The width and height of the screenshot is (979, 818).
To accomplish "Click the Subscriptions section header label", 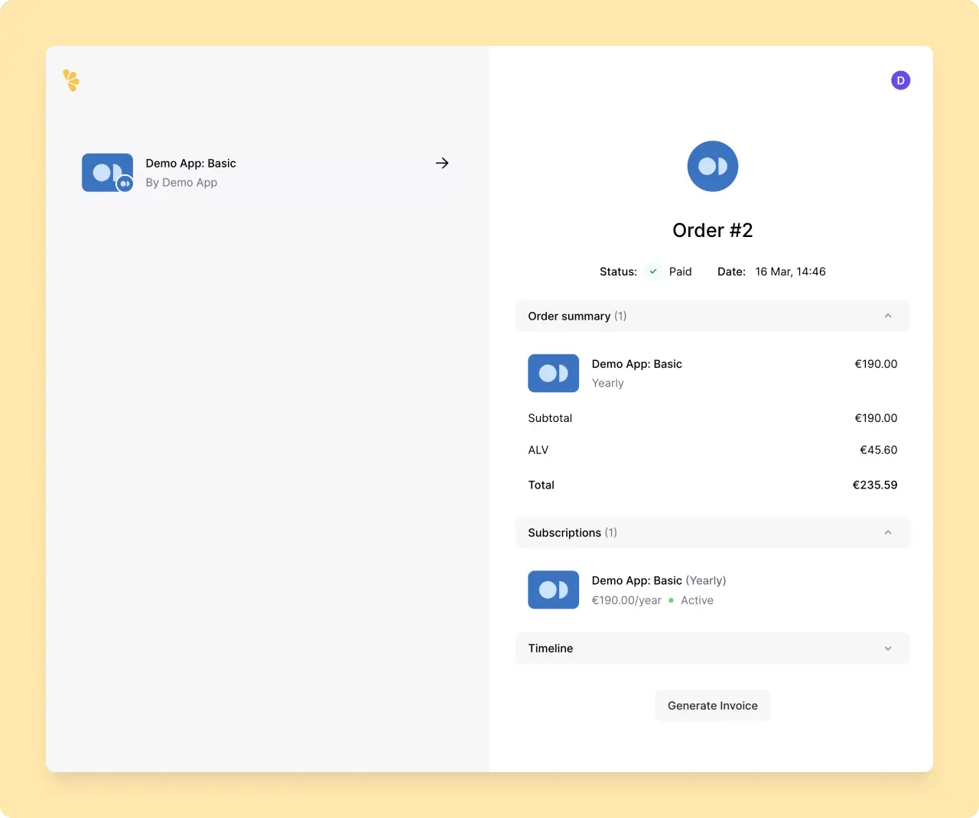I will [x=564, y=533].
